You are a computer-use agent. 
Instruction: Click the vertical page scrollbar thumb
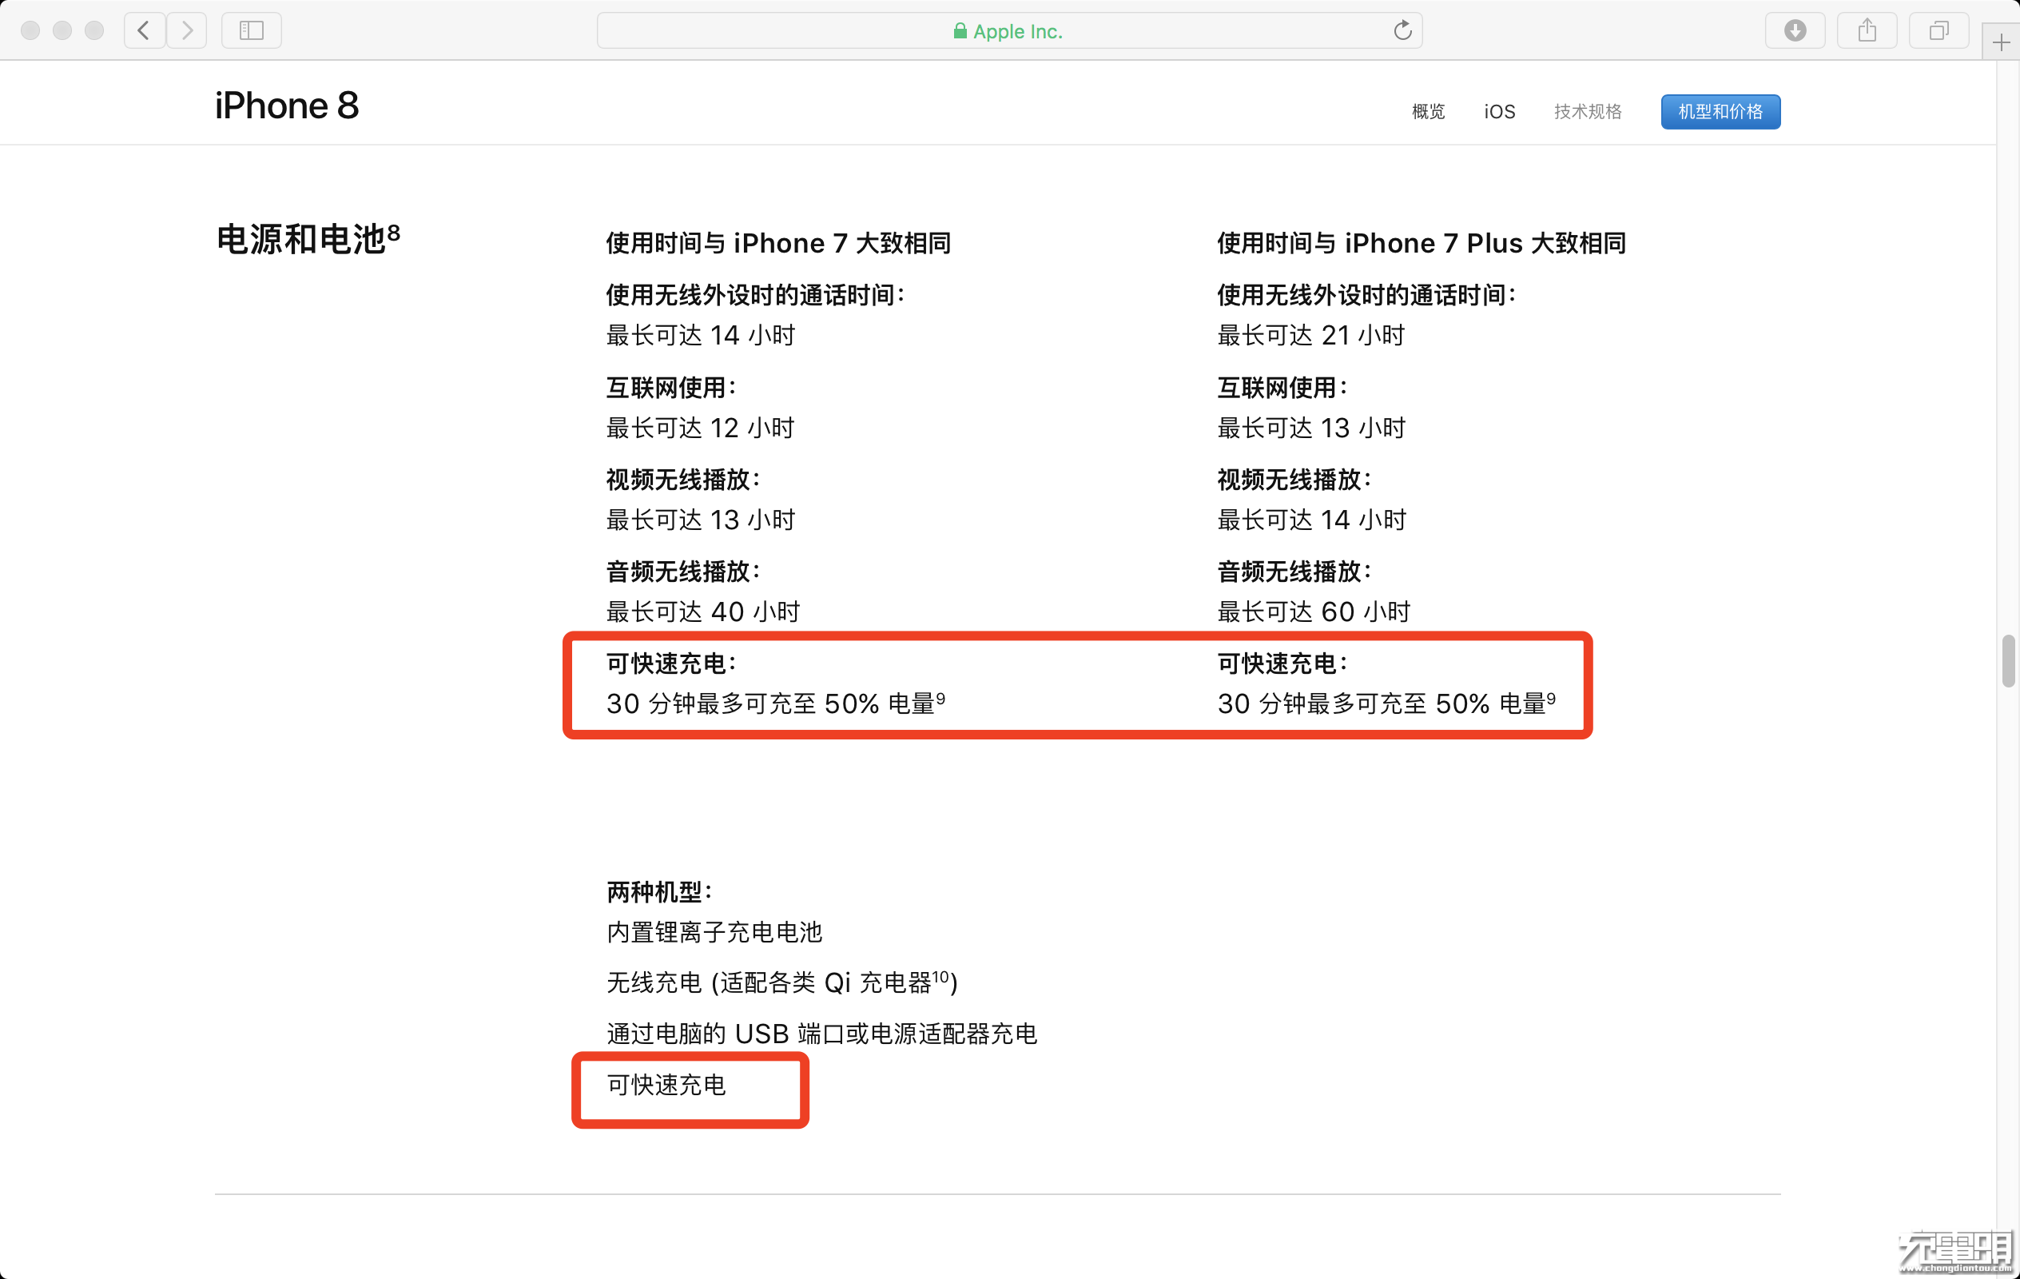[2007, 661]
